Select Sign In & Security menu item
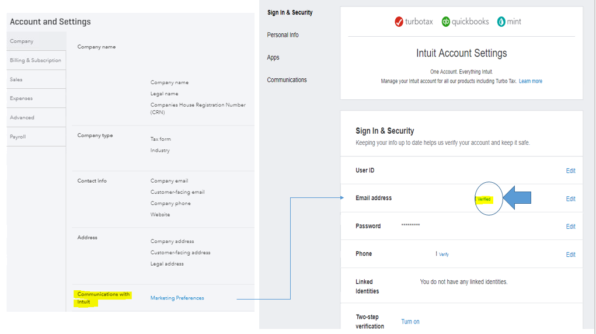Image resolution: width=596 pixels, height=334 pixels. pos(290,12)
